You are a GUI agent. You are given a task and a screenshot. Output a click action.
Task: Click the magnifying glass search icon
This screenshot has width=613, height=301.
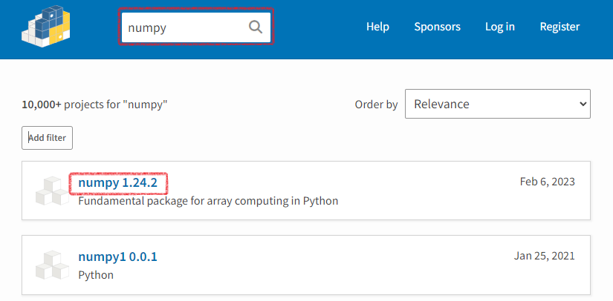[x=256, y=27]
